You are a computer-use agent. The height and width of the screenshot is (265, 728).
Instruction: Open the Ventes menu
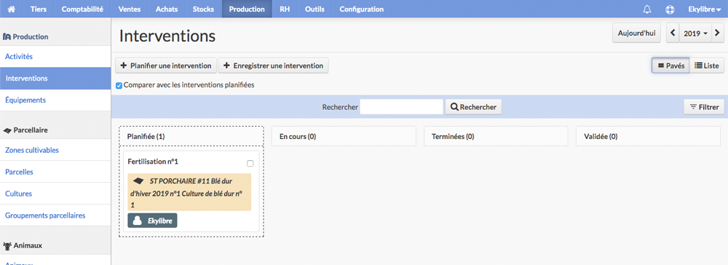[129, 9]
